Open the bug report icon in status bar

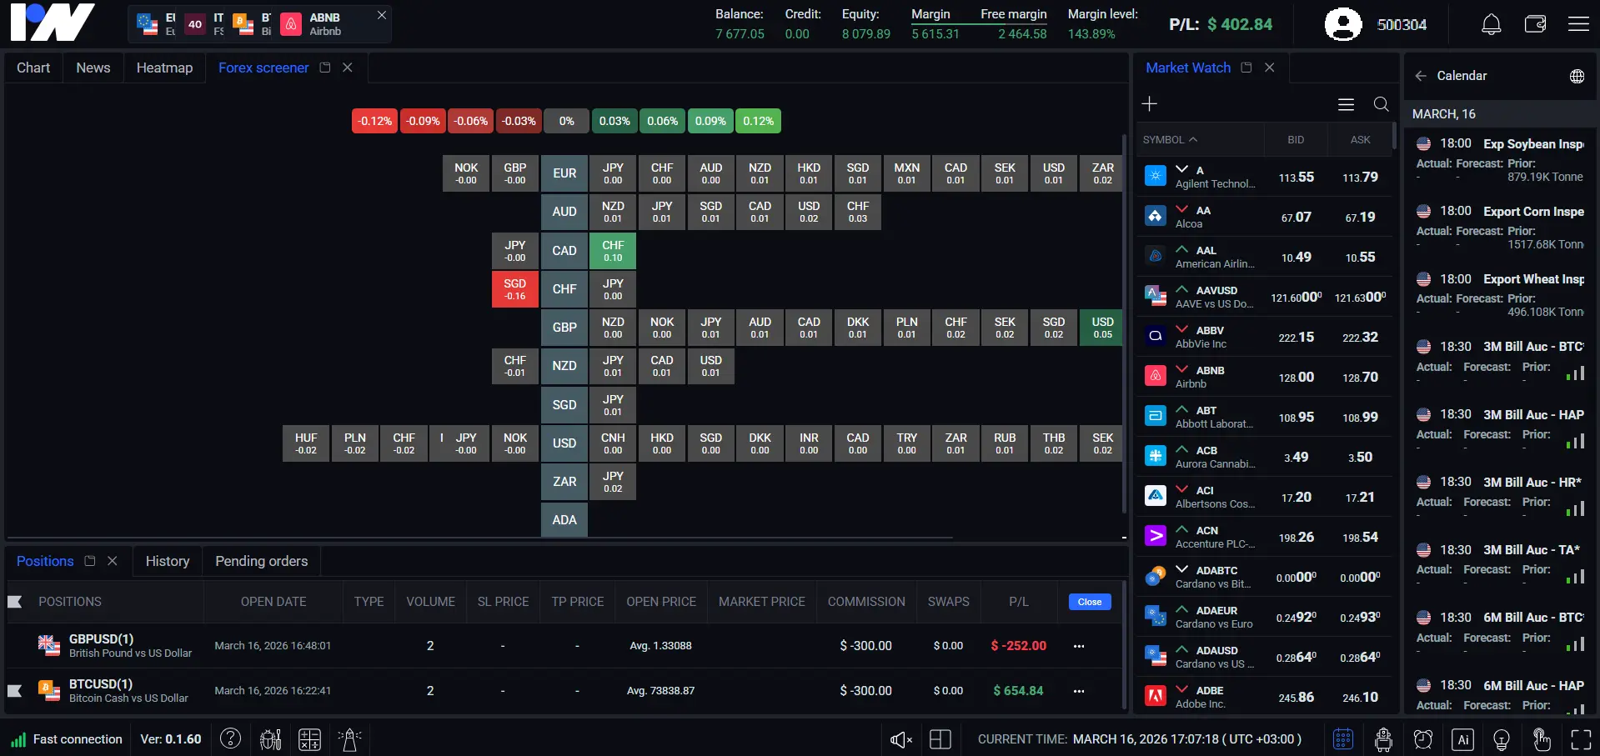tap(270, 739)
